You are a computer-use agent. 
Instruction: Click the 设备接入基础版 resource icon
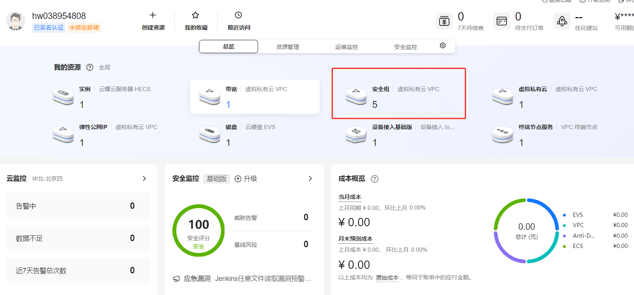tap(356, 135)
